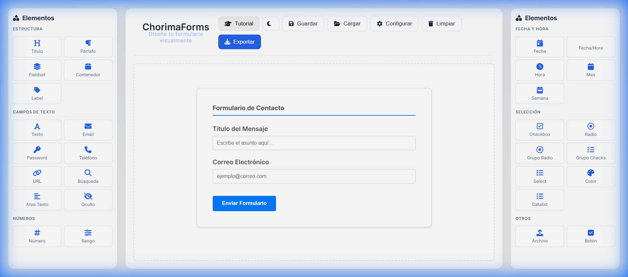
Task: Insert a Contenedor element
Action: click(88, 70)
